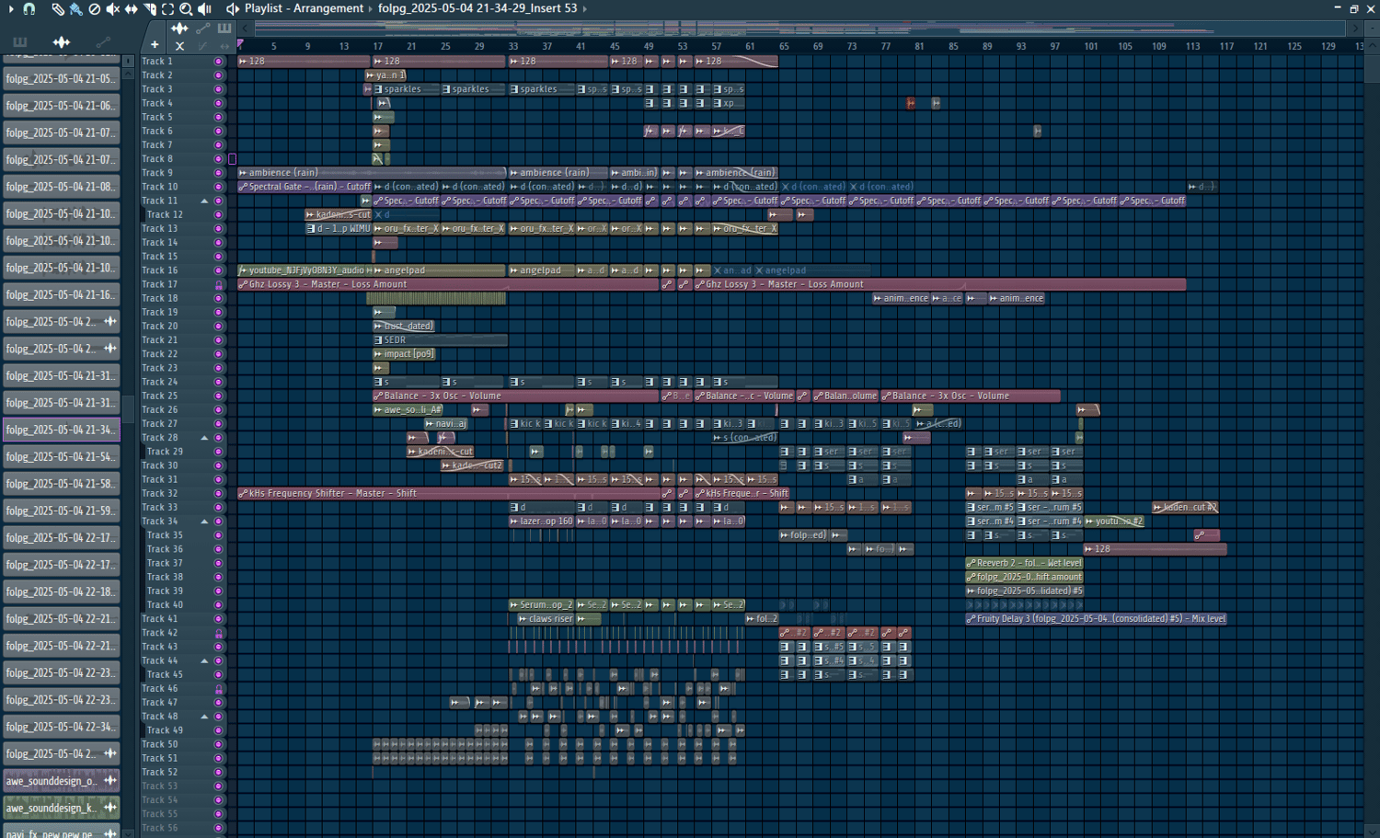Show audio clips in the picker panel
Screen dimensions: 1380x838
point(62,41)
